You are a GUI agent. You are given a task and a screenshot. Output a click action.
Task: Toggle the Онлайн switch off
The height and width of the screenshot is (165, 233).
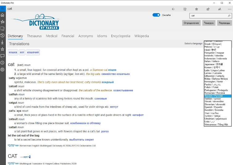click(156, 15)
